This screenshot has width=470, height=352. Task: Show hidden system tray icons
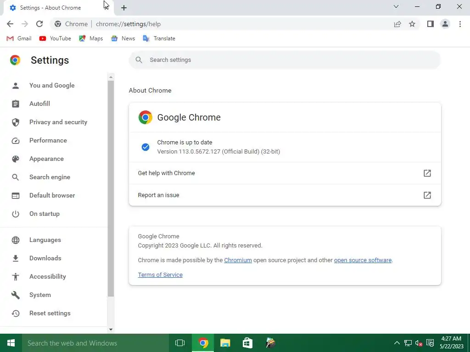coord(397,343)
